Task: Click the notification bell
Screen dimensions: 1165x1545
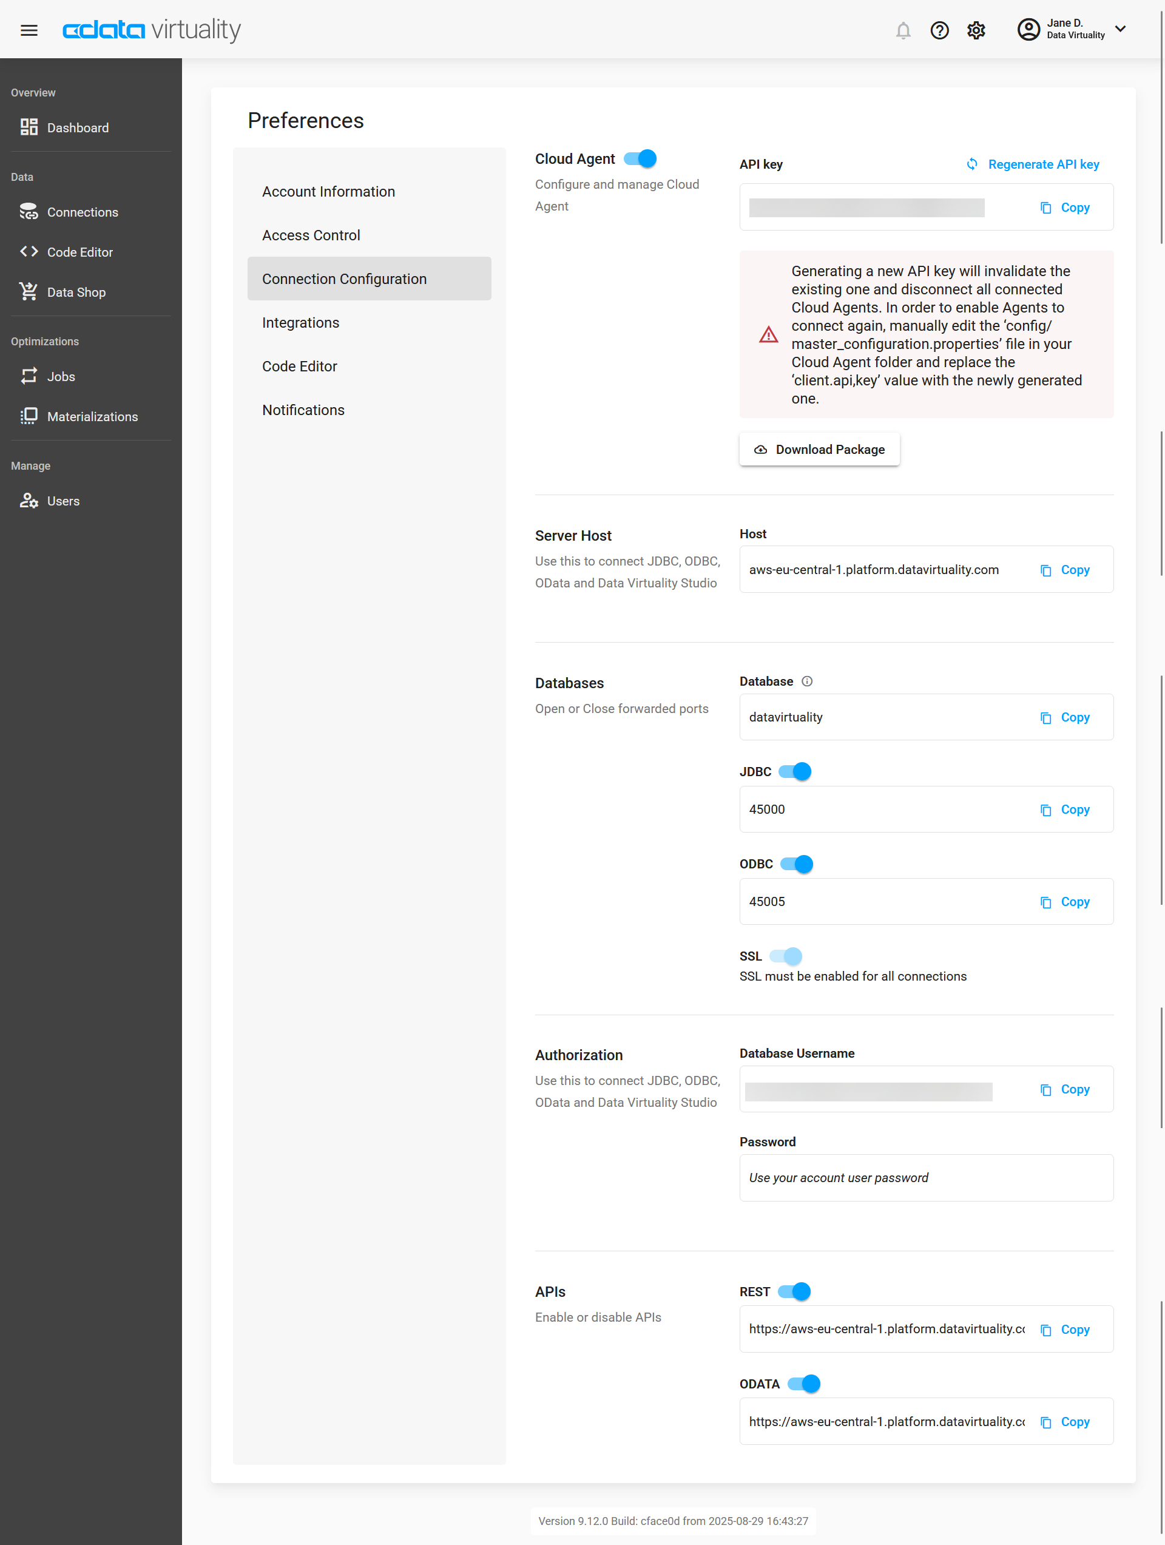Action: pyautogui.click(x=903, y=31)
